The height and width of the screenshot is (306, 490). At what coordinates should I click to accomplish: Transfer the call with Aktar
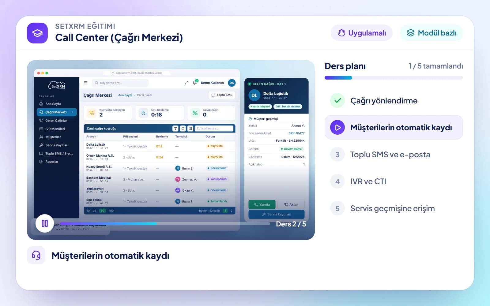click(291, 204)
